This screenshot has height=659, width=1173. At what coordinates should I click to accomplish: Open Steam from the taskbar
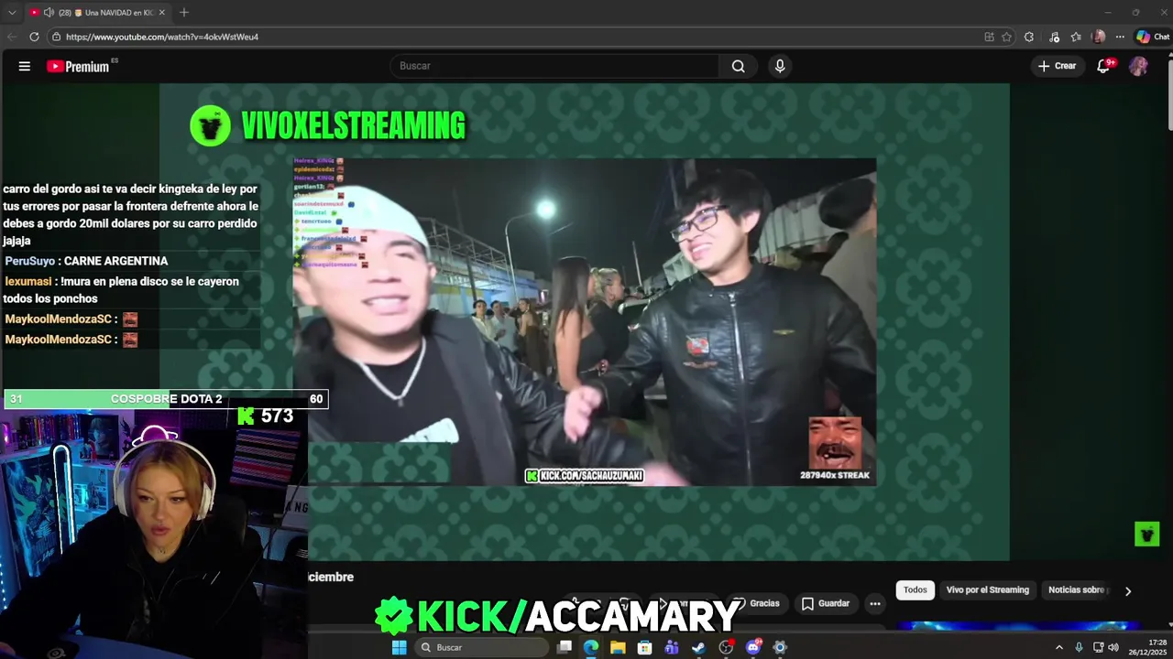coord(698,647)
